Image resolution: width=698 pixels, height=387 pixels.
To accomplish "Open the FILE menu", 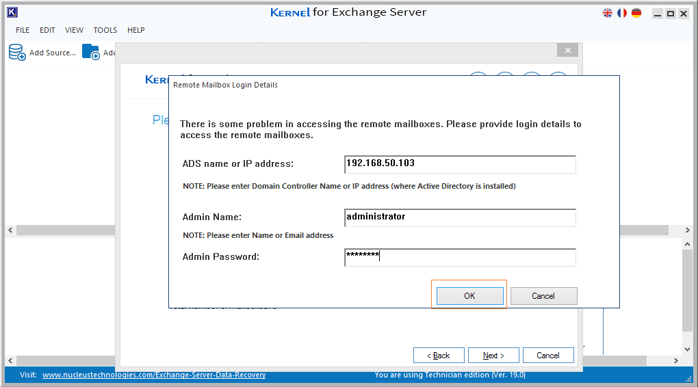I will click(x=23, y=30).
